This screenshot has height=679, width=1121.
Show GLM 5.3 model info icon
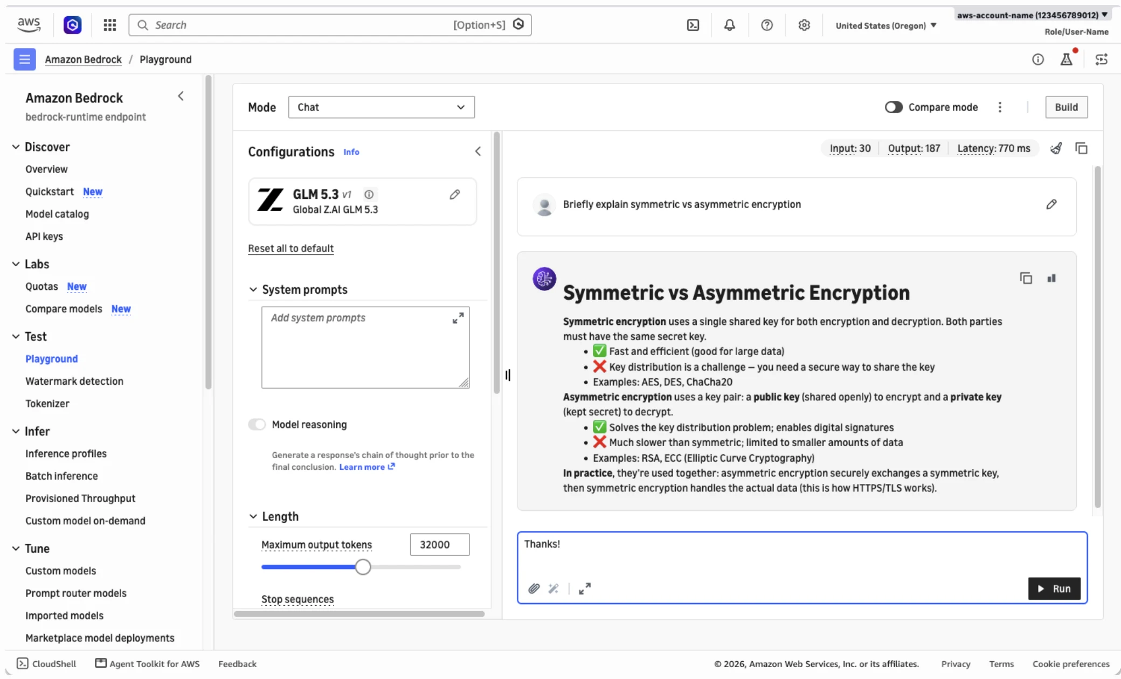pos(369,195)
